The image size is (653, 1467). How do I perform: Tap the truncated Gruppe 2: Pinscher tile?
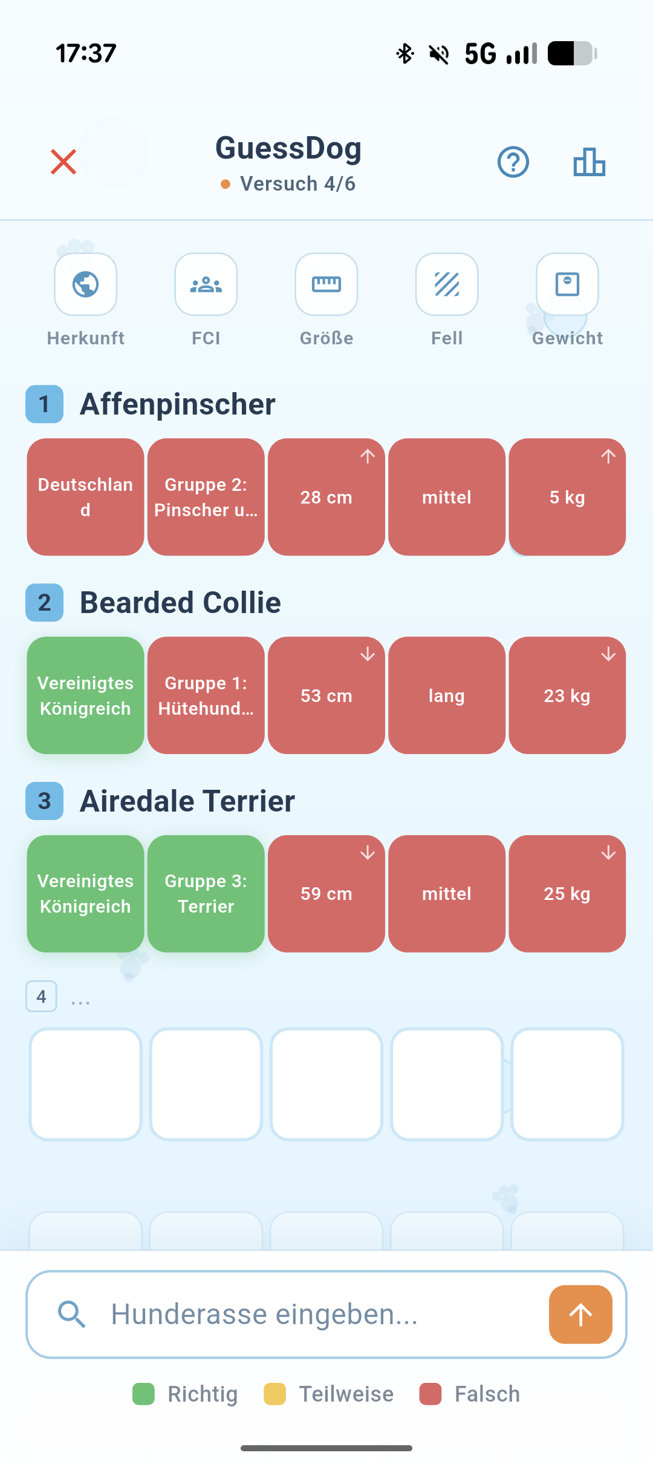click(206, 497)
